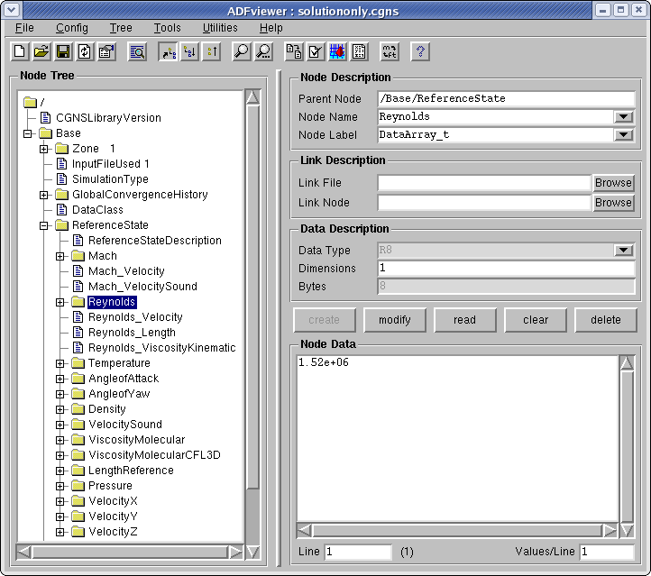The width and height of the screenshot is (651, 576).
Task: Open the Tools menu
Action: click(x=168, y=28)
